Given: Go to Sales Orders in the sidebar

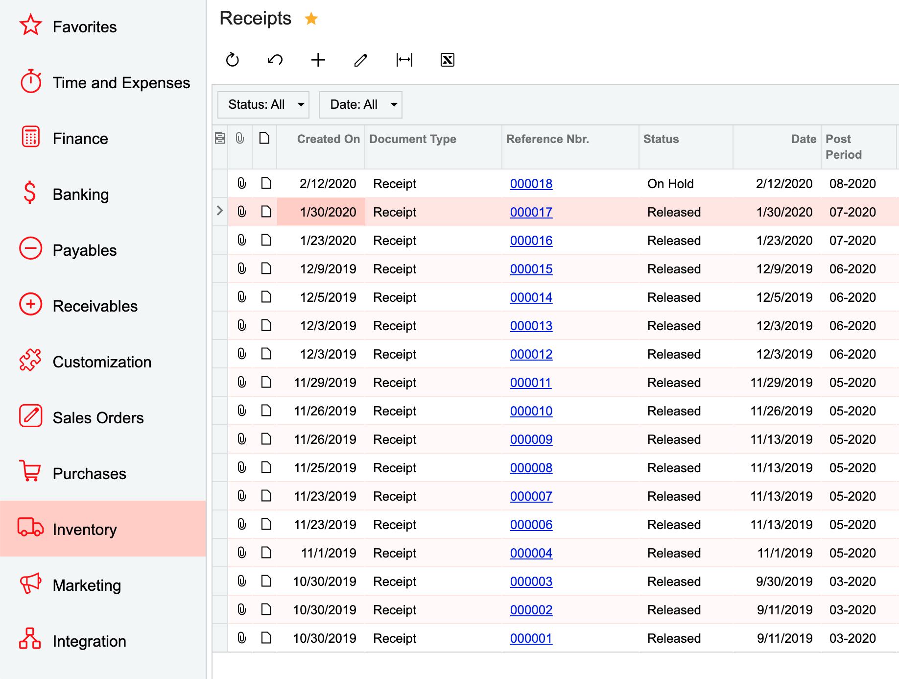Looking at the screenshot, I should click(x=98, y=417).
